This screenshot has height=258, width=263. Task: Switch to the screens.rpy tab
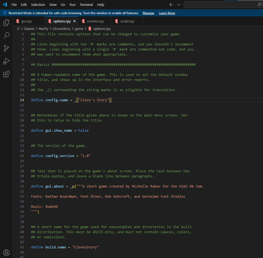[x=95, y=21]
